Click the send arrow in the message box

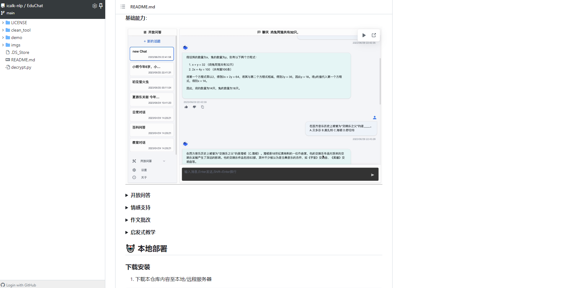click(372, 175)
